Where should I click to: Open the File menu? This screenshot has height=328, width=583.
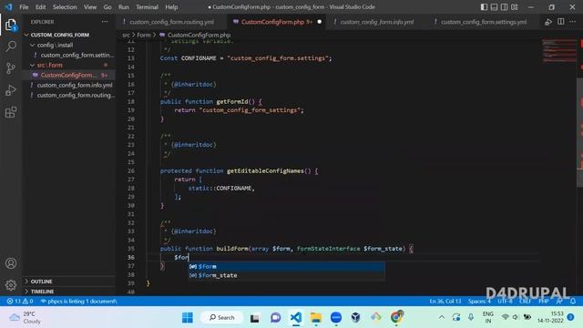24,7
